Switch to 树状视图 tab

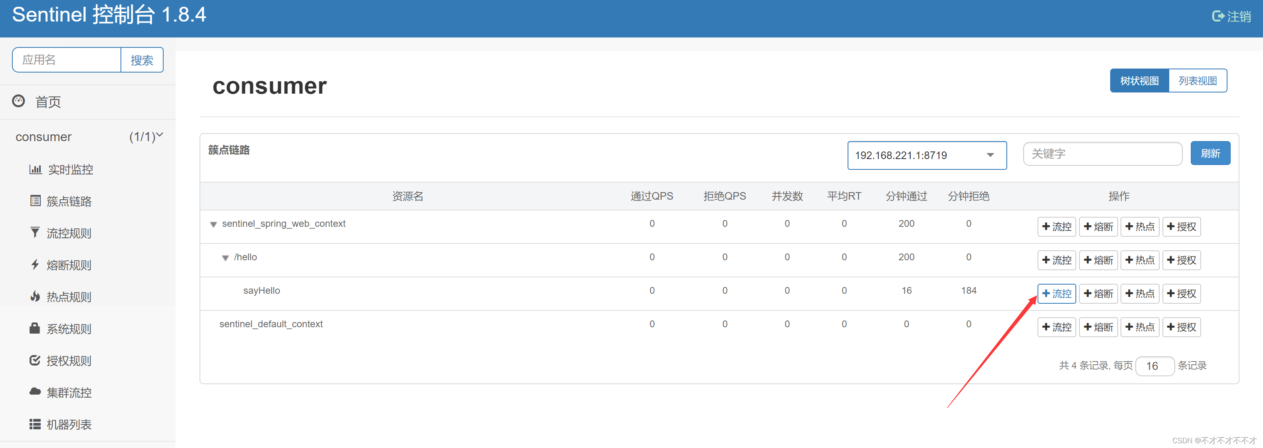click(x=1139, y=81)
